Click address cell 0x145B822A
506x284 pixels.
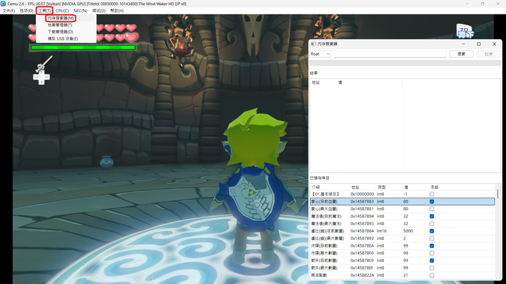(362, 275)
